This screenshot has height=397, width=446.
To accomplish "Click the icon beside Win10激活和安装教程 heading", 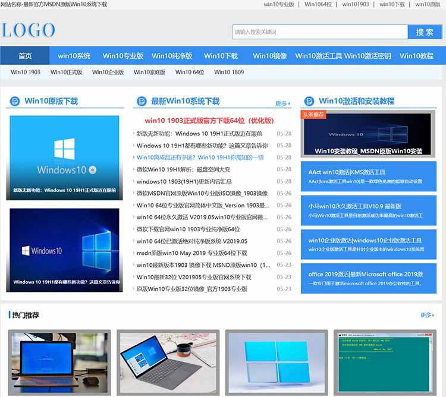I will [309, 101].
